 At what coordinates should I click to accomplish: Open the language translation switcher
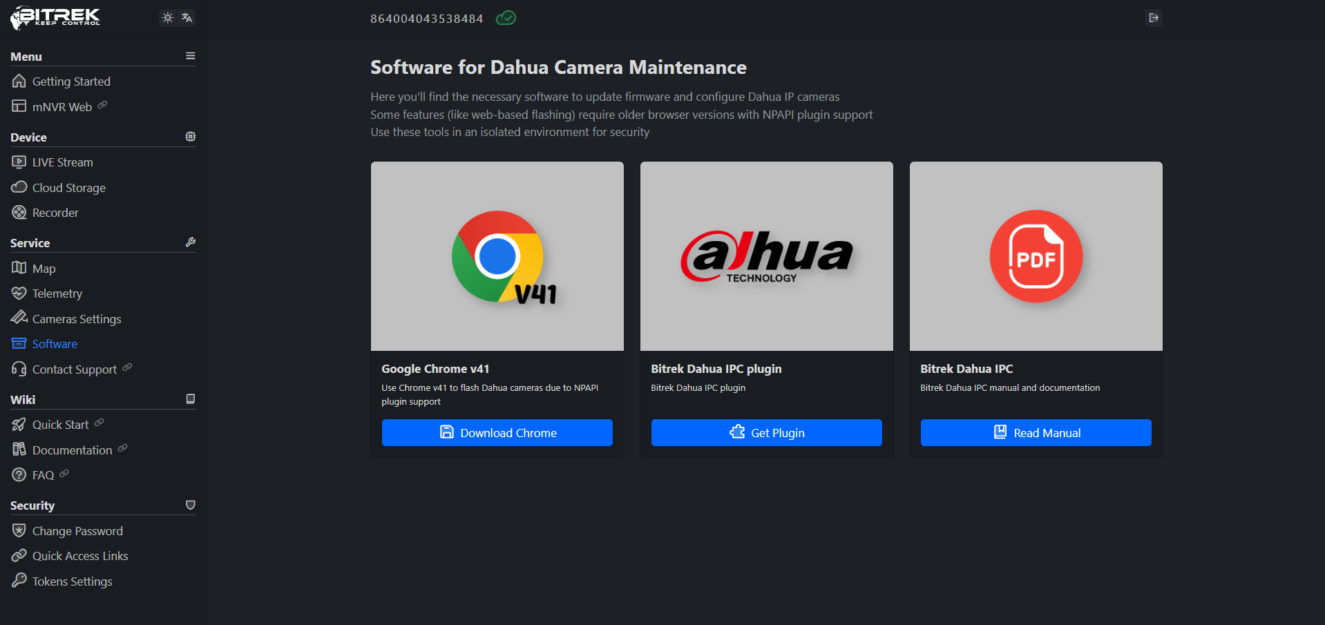[187, 18]
